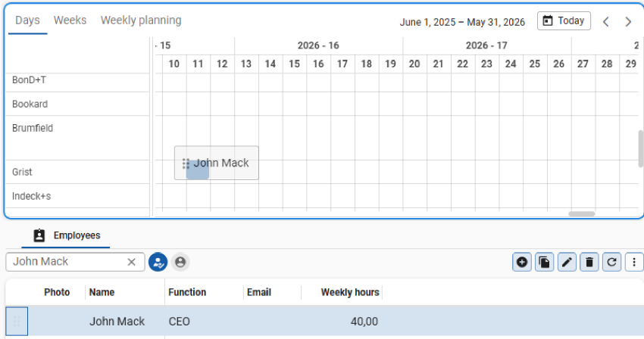Click the duplicate employee icon

click(x=544, y=263)
